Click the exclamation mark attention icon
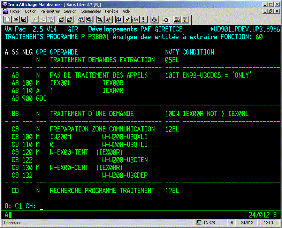This screenshot has width=282, height=228. coord(143,20)
